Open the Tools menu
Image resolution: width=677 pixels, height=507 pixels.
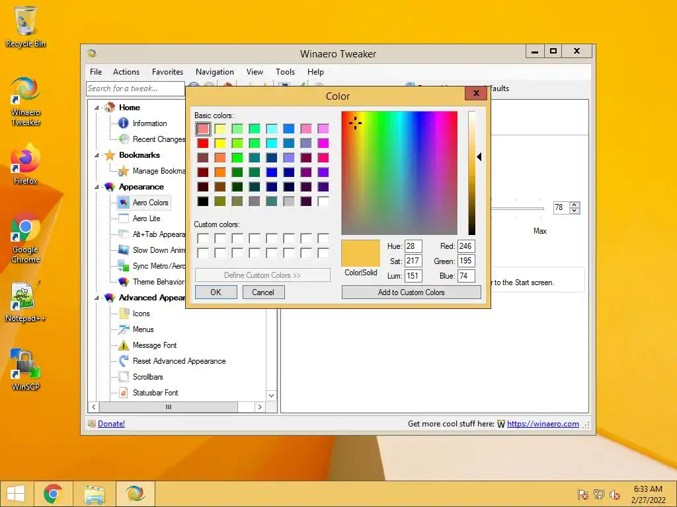(286, 72)
